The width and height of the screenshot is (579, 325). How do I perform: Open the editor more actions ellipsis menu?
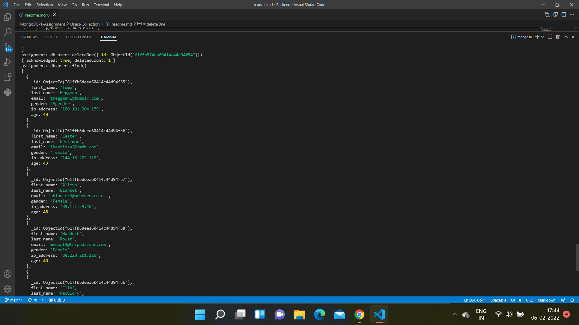click(x=572, y=14)
